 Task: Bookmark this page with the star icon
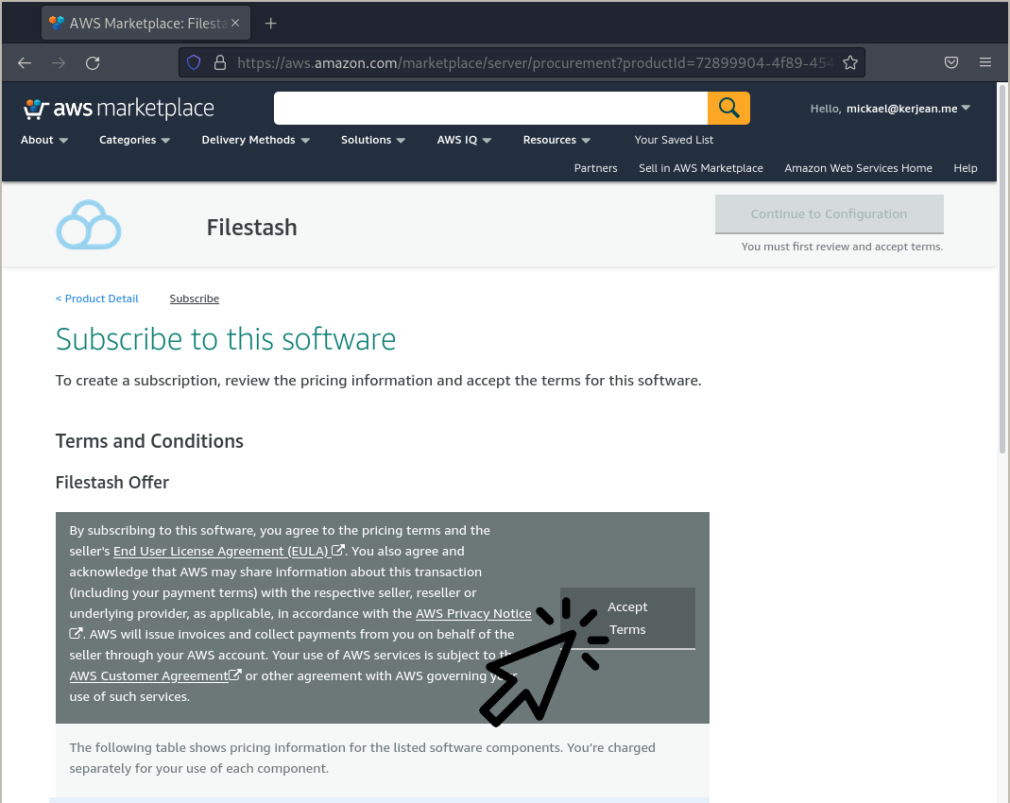point(850,62)
